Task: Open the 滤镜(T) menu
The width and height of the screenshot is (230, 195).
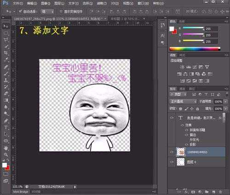Action: pos(102,3)
